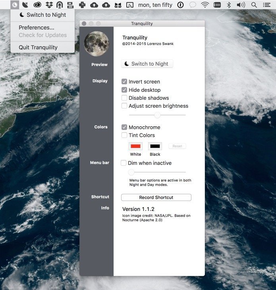Toggle the 'Monochrome' checkbox

click(x=124, y=127)
